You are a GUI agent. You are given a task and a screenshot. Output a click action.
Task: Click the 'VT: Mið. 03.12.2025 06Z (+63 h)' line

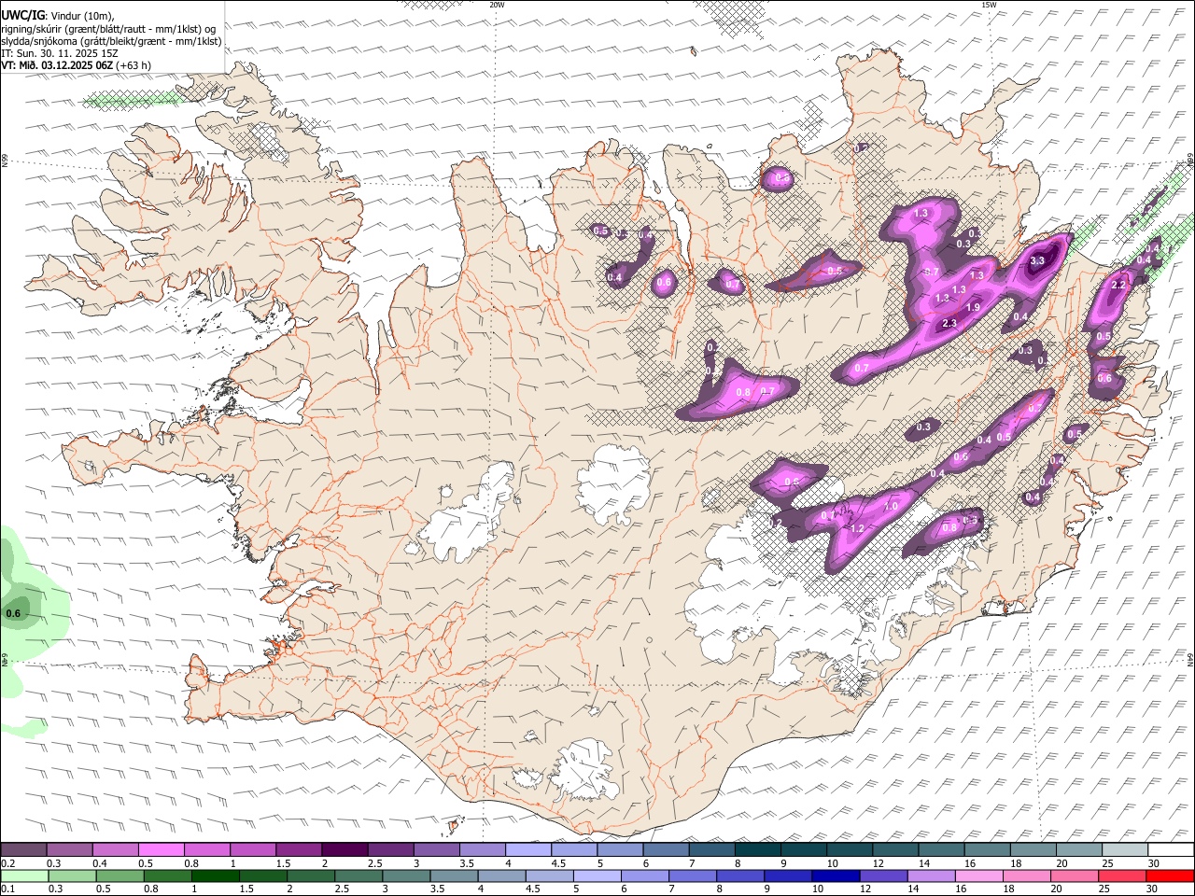click(77, 65)
